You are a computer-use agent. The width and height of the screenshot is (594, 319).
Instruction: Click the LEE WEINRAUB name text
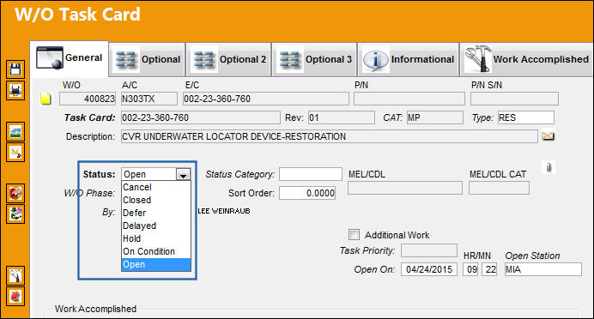coord(223,211)
